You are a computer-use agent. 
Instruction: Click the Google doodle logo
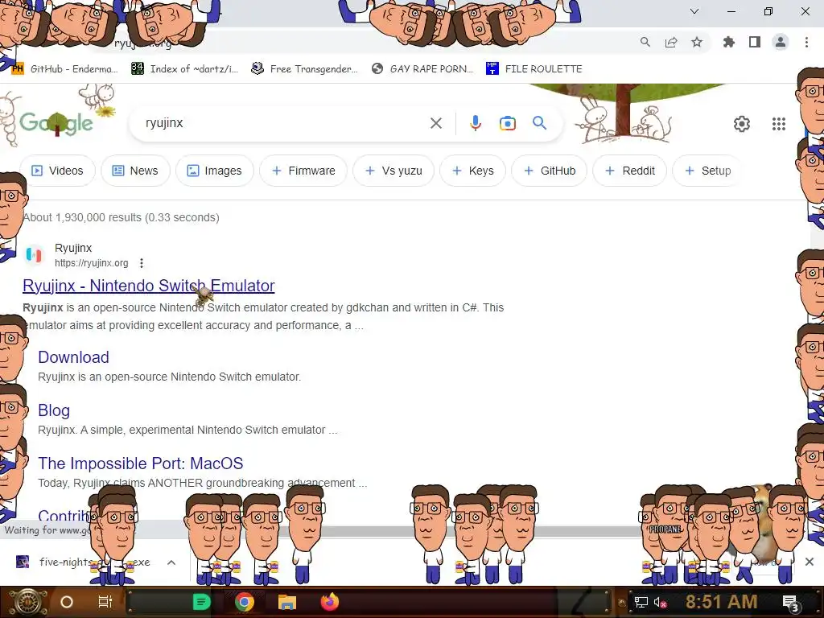pyautogui.click(x=56, y=123)
